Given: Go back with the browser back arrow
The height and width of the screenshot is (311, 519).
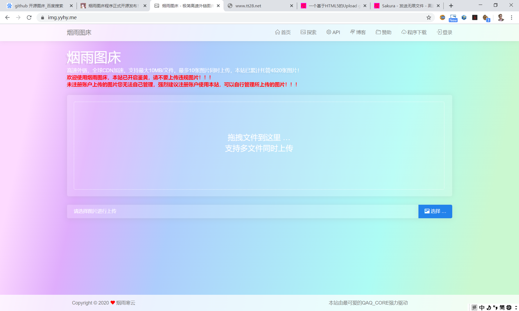Looking at the screenshot, I should tap(7, 18).
